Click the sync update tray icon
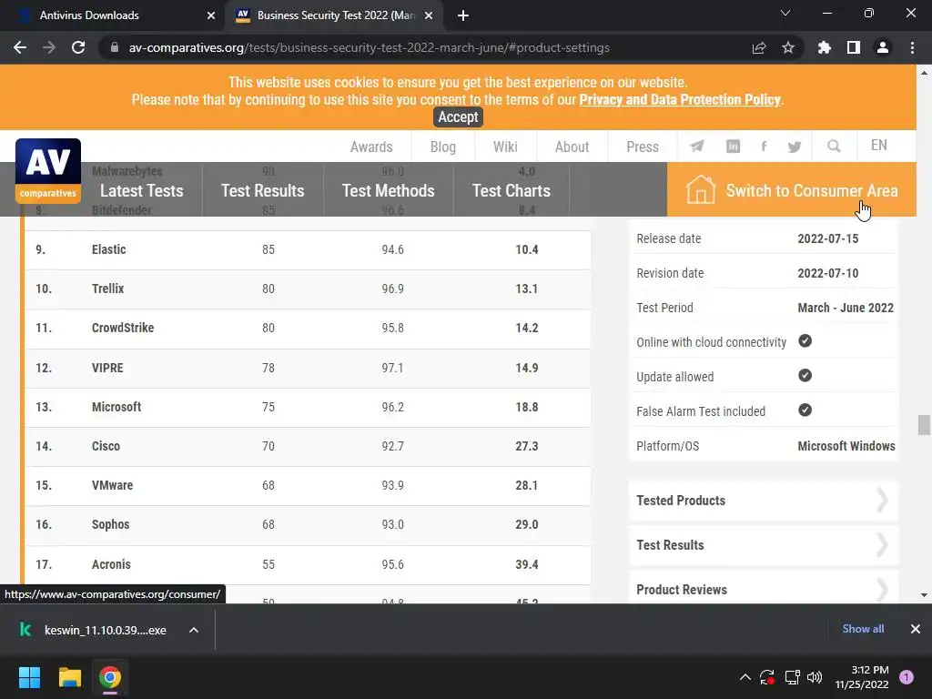 pos(766,677)
